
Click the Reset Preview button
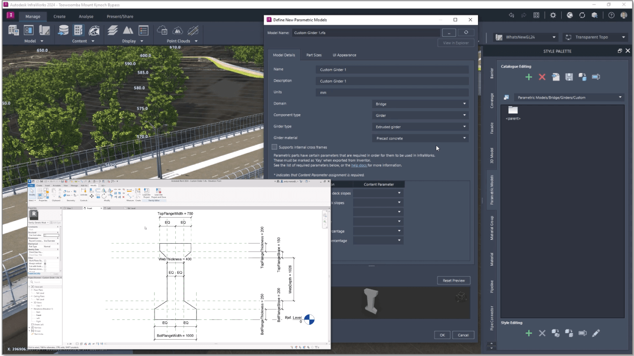pos(454,280)
